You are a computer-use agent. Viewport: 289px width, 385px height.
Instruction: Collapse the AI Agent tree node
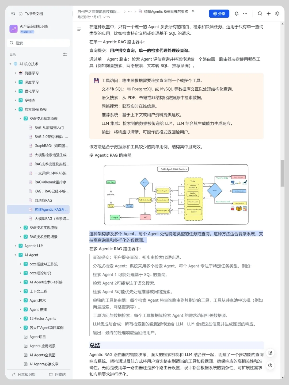pos(16,255)
